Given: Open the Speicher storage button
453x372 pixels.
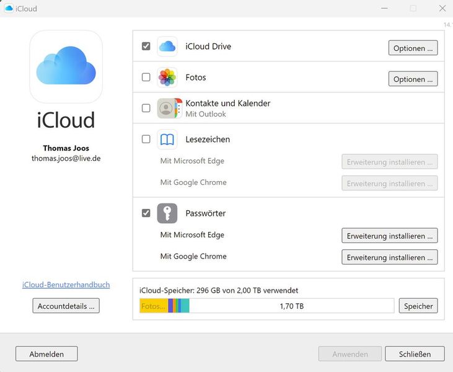Looking at the screenshot, I should [418, 306].
